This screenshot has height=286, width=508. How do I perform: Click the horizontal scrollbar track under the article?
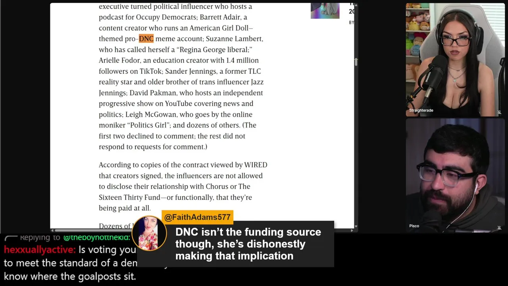click(202, 230)
